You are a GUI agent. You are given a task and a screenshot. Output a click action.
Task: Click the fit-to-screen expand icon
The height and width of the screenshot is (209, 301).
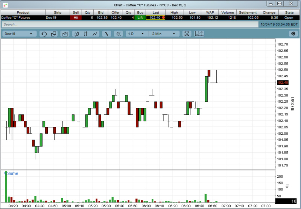click(187, 34)
